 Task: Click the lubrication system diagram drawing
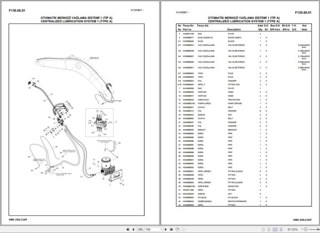point(76,119)
